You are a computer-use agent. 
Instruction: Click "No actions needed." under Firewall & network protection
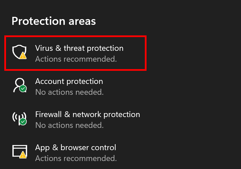[x=69, y=125]
